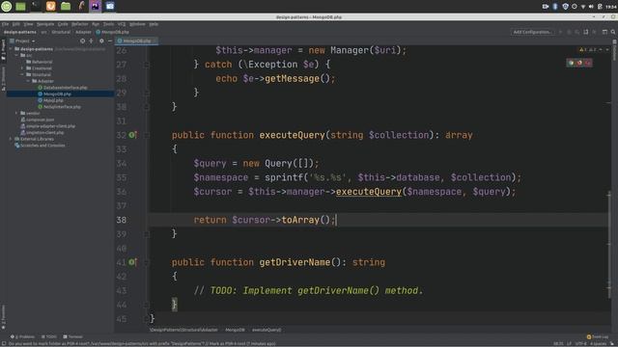The image size is (618, 347).
Task: Click executeQuery() in the bottom breadcrumb
Action: click(267, 330)
